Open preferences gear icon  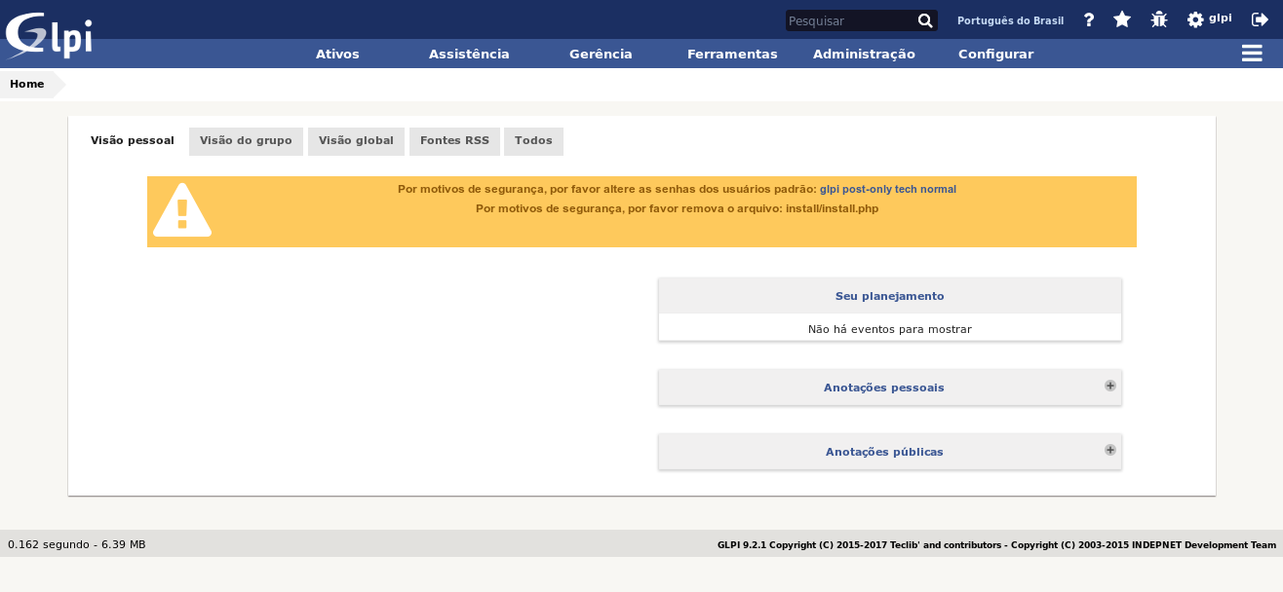(x=1195, y=19)
